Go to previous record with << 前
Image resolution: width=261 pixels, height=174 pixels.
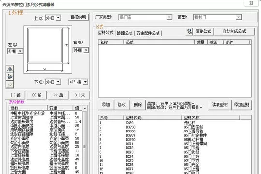37,95
